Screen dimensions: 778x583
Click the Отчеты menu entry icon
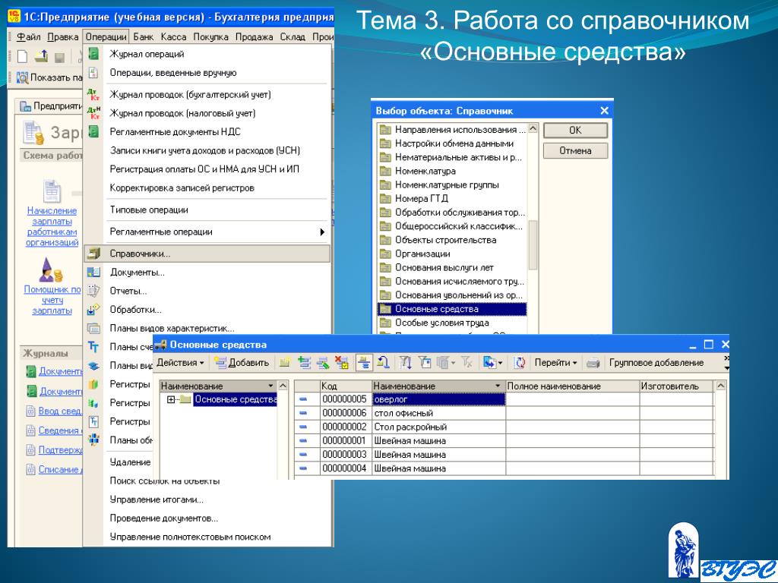click(93, 291)
